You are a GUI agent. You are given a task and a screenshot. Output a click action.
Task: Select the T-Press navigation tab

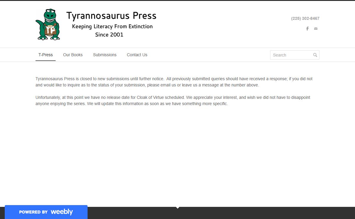pyautogui.click(x=46, y=55)
